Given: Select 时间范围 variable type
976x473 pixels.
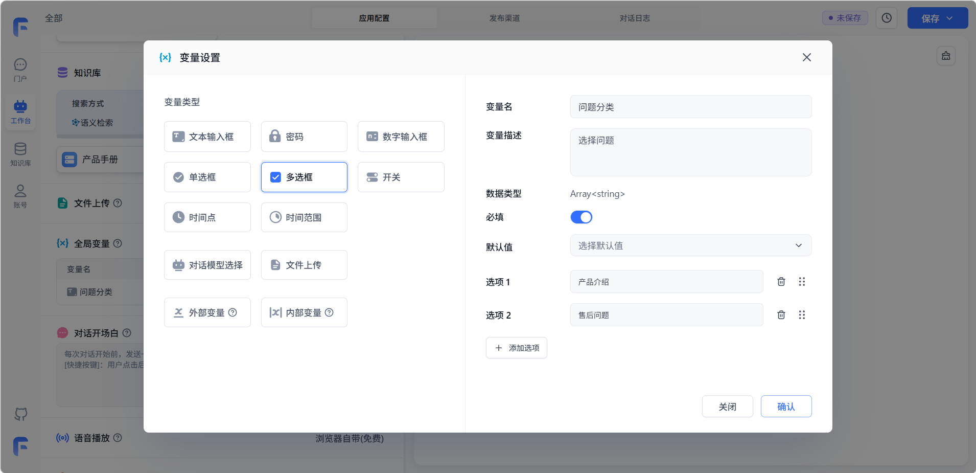Looking at the screenshot, I should [x=304, y=217].
